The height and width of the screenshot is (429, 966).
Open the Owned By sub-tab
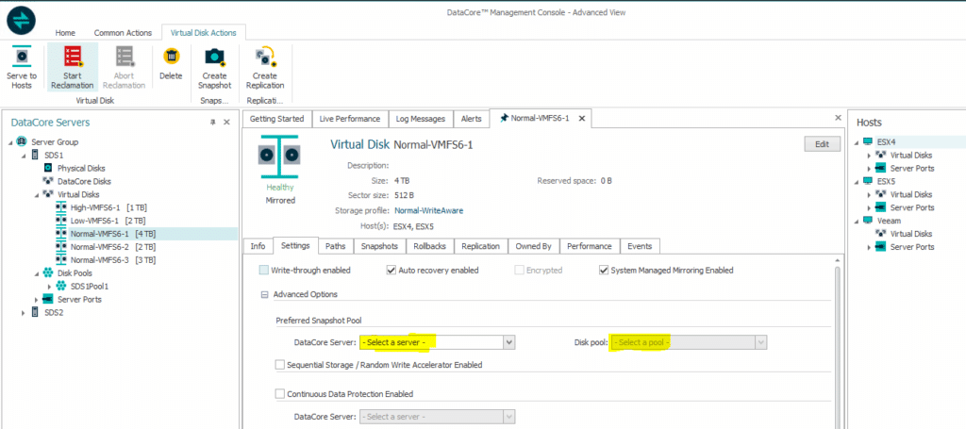coord(534,246)
